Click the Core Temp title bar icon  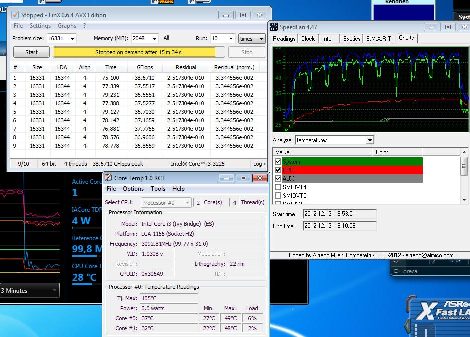[108, 178]
